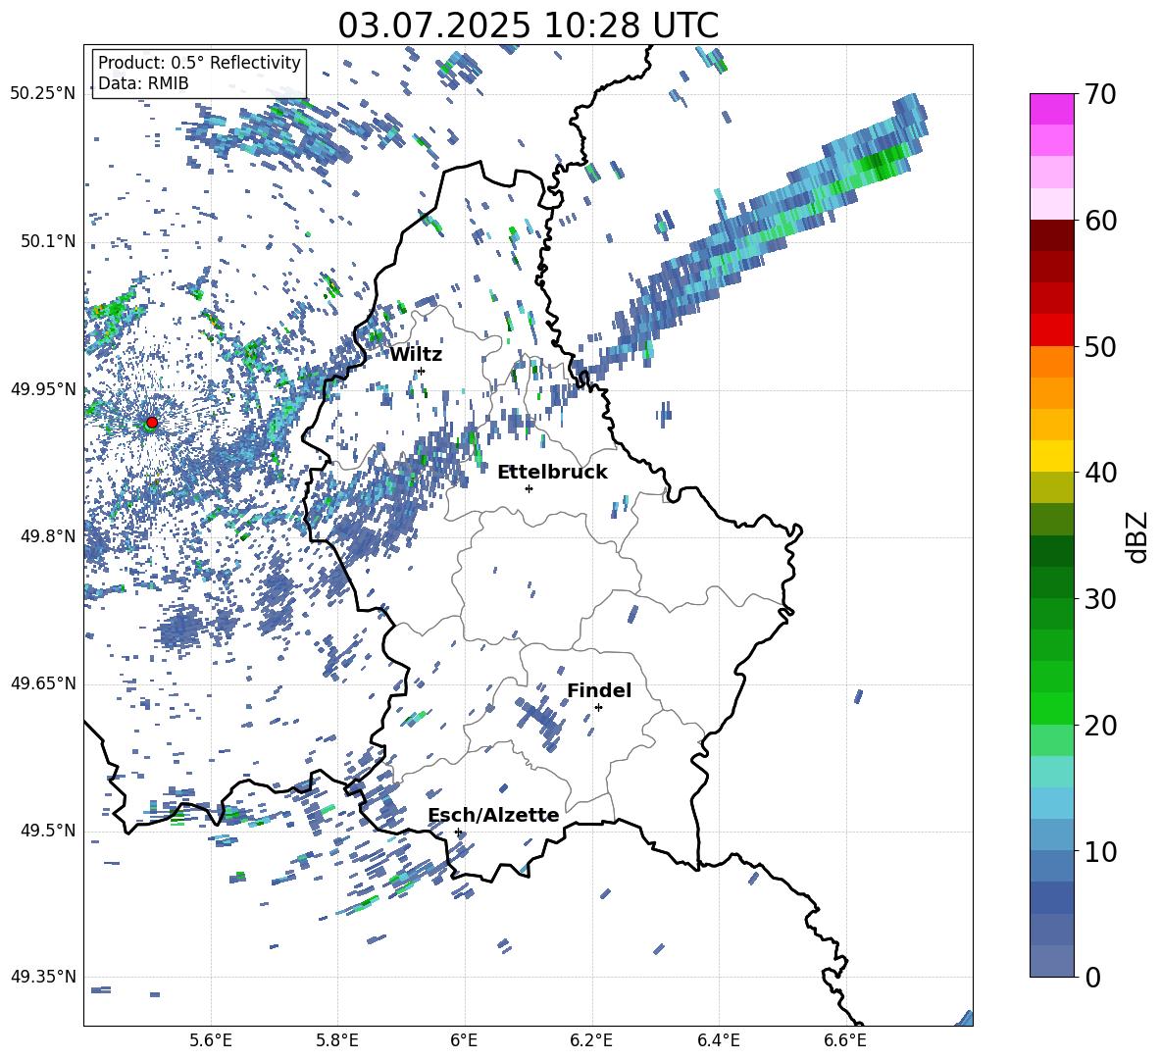The width and height of the screenshot is (1161, 1060).
Task: Click the bright red colorbar segment
Action: tap(1052, 329)
